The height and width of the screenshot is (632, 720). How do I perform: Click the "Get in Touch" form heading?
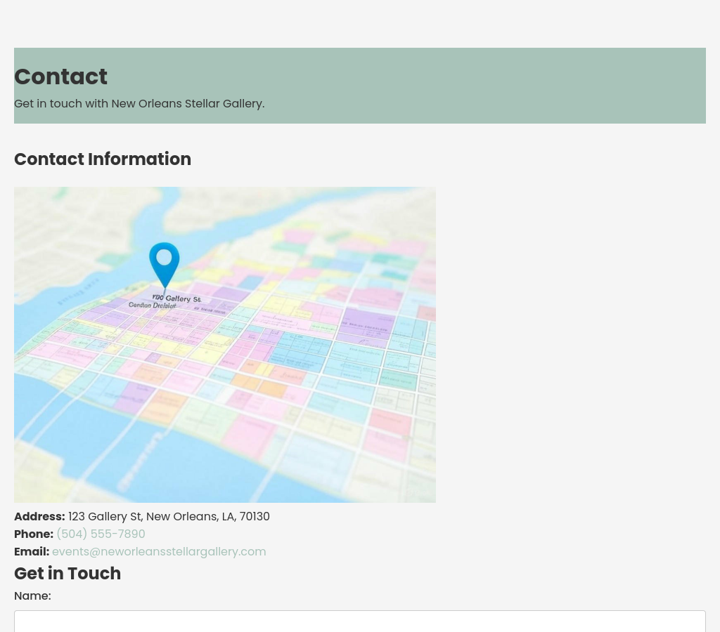tap(67, 574)
